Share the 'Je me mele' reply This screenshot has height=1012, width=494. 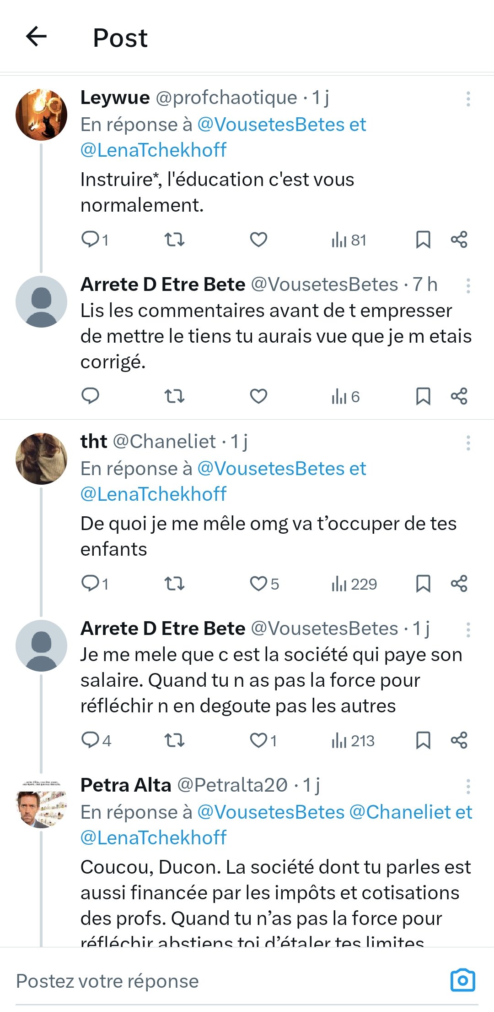pos(459,740)
